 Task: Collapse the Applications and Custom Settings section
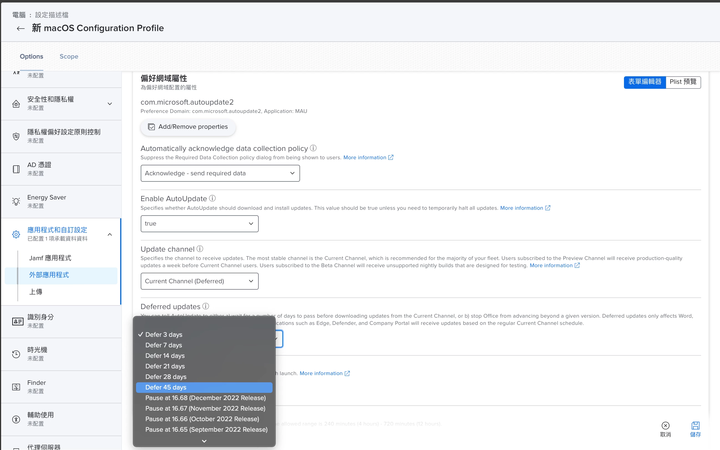tap(110, 234)
